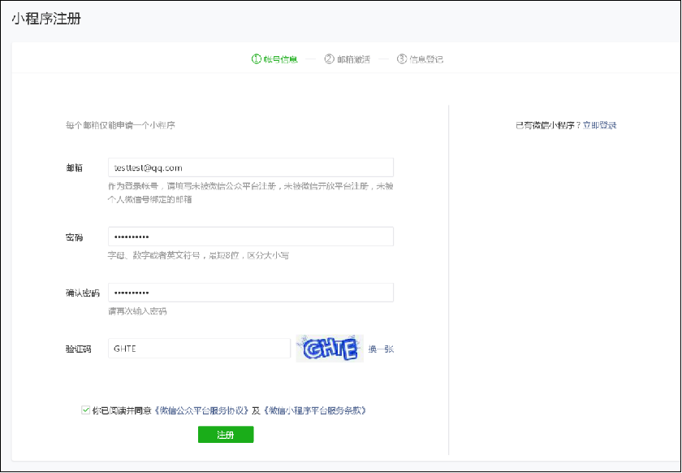This screenshot has width=682, height=473.
Task: Click the 验证码 field label
Action: tap(78, 349)
